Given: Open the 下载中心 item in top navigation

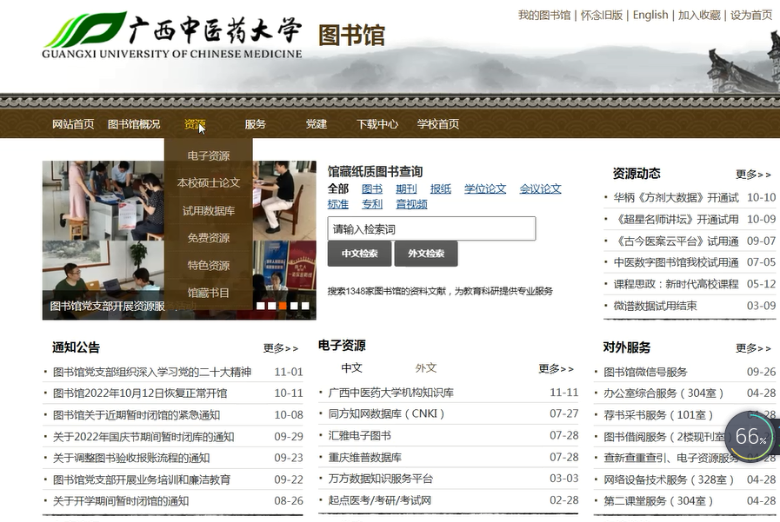Looking at the screenshot, I should (x=377, y=124).
